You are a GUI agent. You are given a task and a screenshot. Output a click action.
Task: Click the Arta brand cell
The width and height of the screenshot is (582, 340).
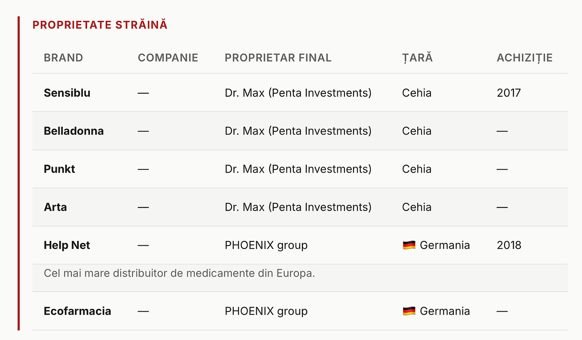click(55, 207)
